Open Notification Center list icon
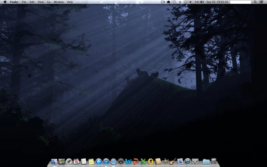The width and height of the screenshot is (267, 167). click(261, 2)
